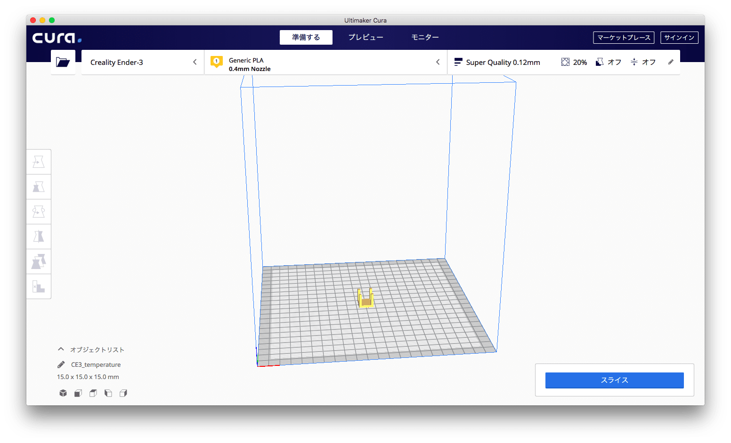
Task: Click the infill 20% icon
Action: (565, 62)
